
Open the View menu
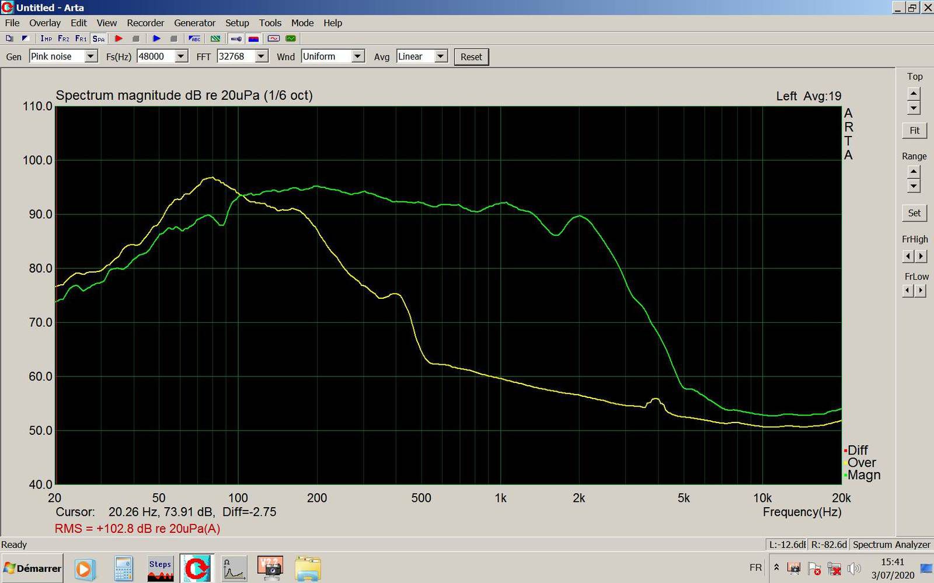(107, 23)
